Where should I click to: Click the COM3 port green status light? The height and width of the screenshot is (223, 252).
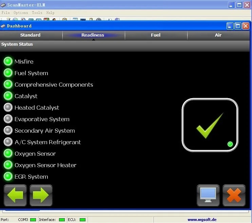[33, 220]
